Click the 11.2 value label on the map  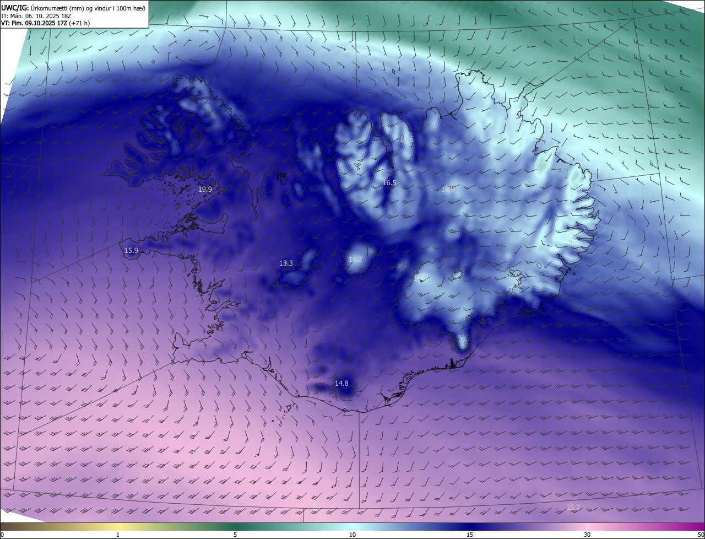click(x=355, y=259)
